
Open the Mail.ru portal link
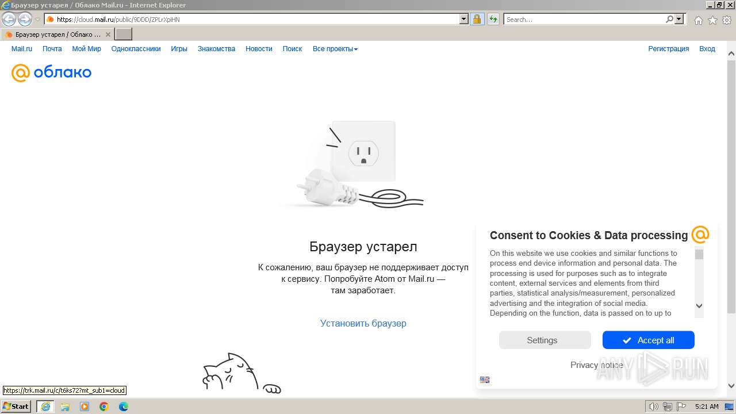pyautogui.click(x=22, y=49)
